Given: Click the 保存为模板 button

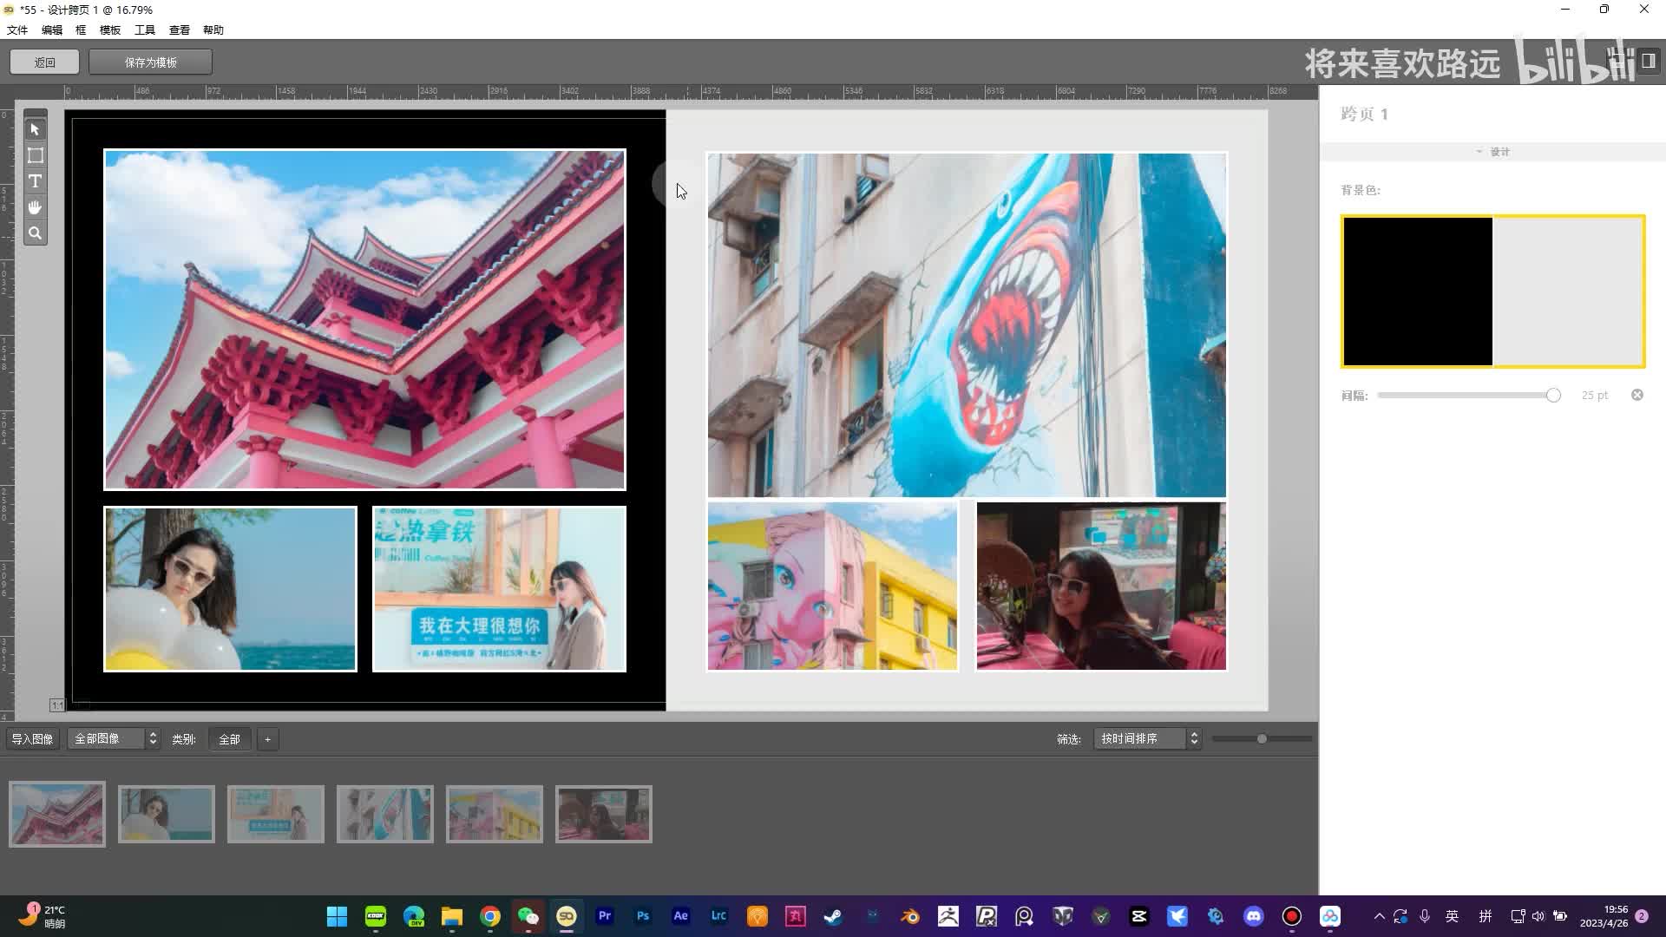Looking at the screenshot, I should [x=150, y=62].
